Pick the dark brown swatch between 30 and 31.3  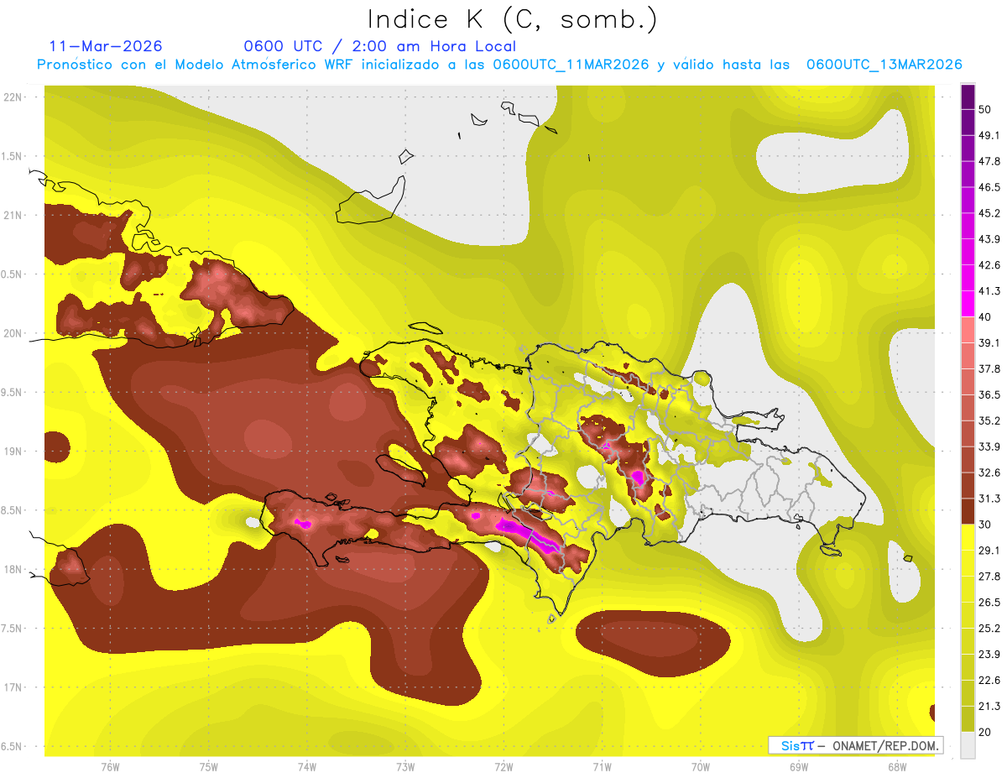point(968,511)
